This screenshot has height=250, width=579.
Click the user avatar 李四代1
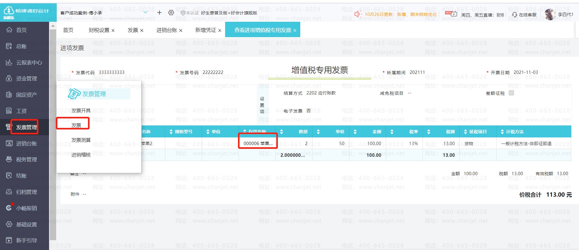(x=550, y=14)
